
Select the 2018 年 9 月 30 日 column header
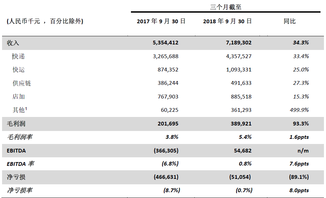pyautogui.click(x=227, y=21)
